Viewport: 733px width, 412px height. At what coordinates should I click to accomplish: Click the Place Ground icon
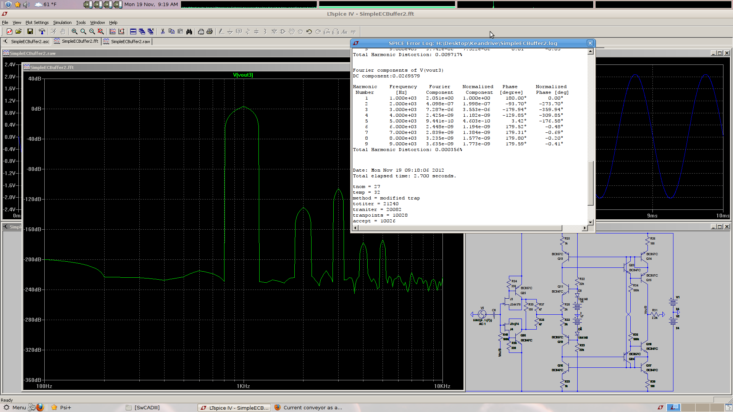point(230,32)
